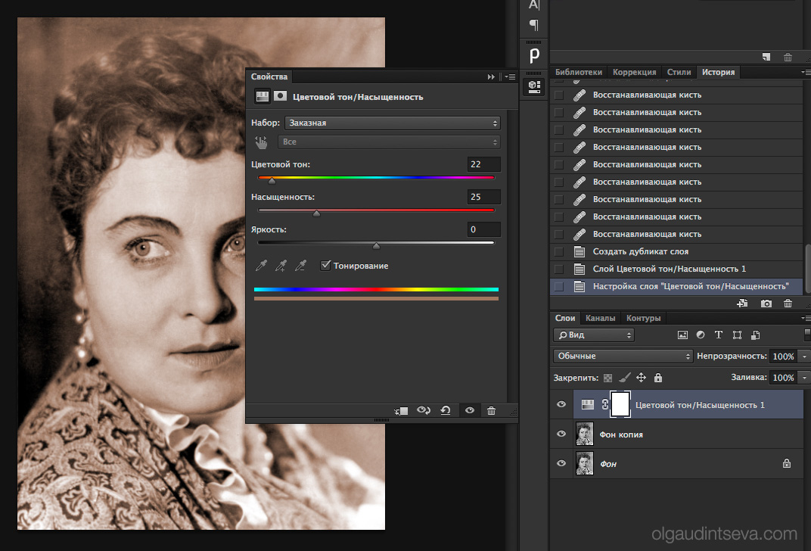Click the Насыщенность value field

(483, 197)
